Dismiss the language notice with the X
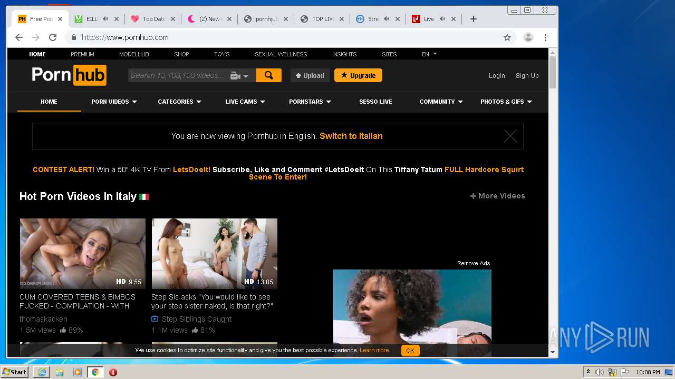Screen dimensions: 675x379 pyautogui.click(x=510, y=136)
